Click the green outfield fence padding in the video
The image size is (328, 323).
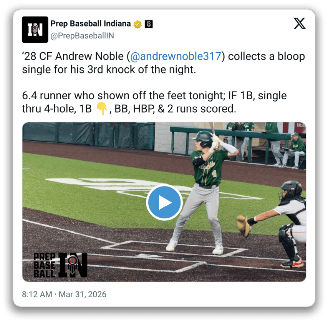tap(89, 136)
